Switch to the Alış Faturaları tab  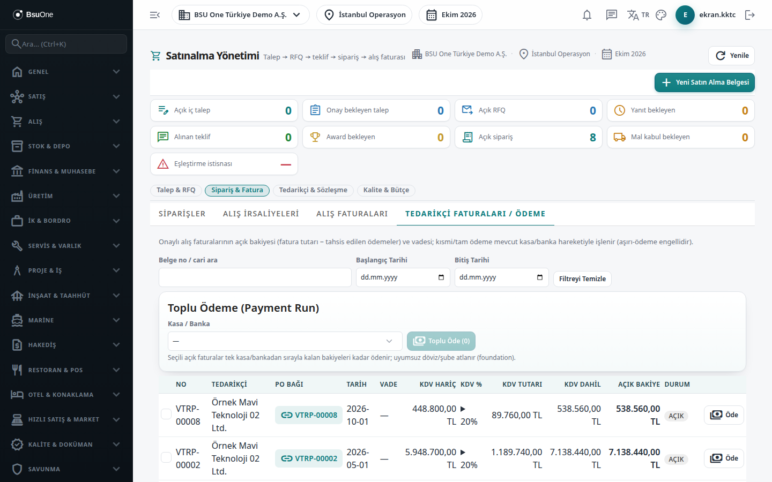click(x=352, y=214)
